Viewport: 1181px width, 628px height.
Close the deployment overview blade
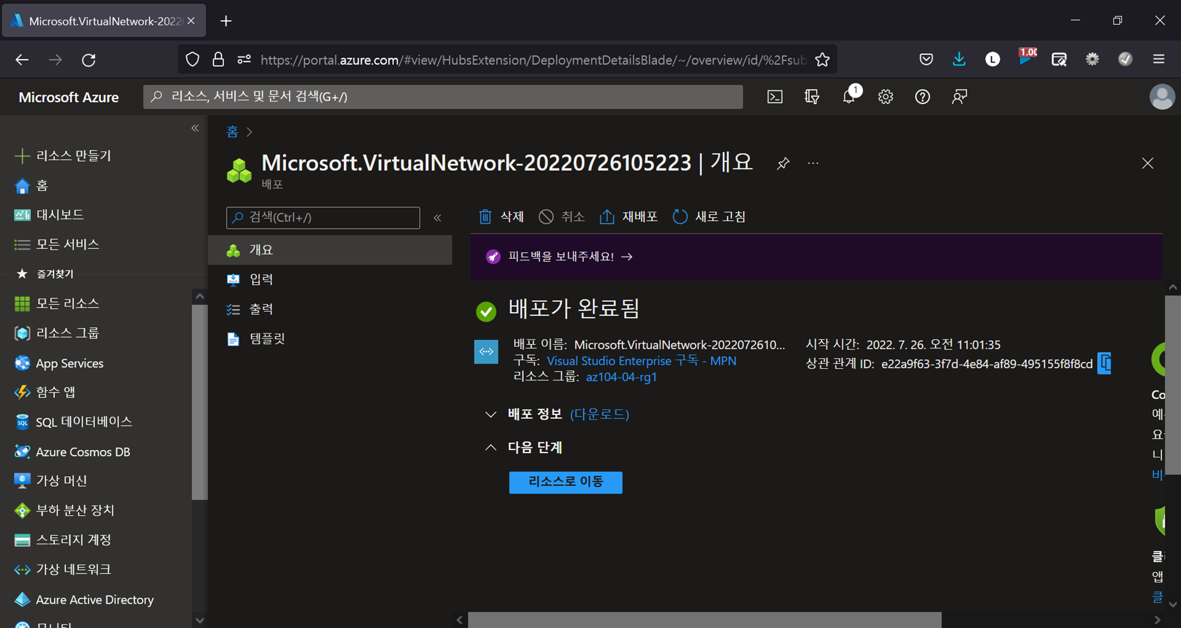tap(1147, 163)
